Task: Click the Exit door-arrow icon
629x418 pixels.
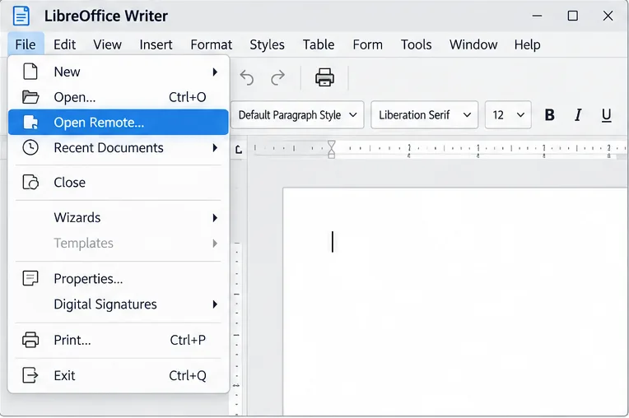Action: pos(30,375)
